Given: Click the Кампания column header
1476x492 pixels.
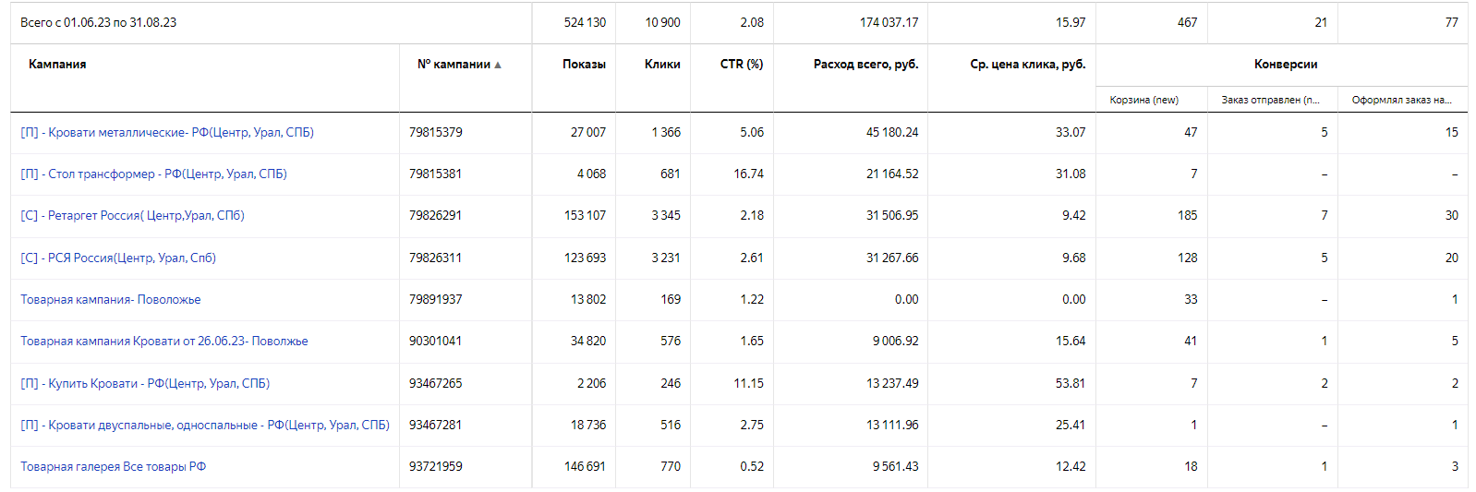Looking at the screenshot, I should point(57,64).
